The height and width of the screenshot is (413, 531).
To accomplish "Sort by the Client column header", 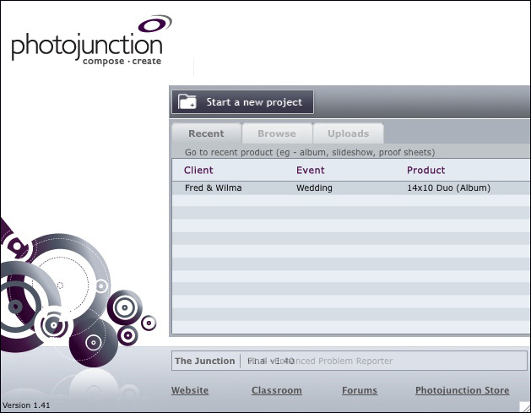I will [x=198, y=170].
